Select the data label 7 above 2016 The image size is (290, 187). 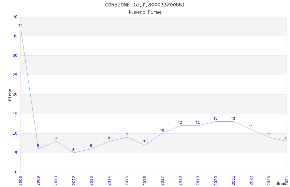(x=144, y=142)
